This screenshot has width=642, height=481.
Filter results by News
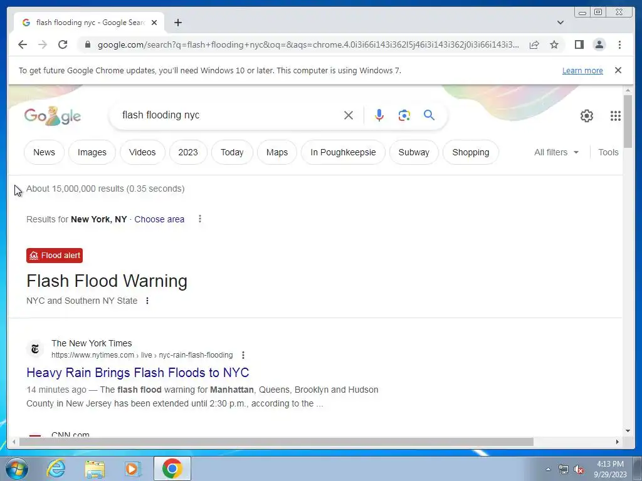pos(44,152)
